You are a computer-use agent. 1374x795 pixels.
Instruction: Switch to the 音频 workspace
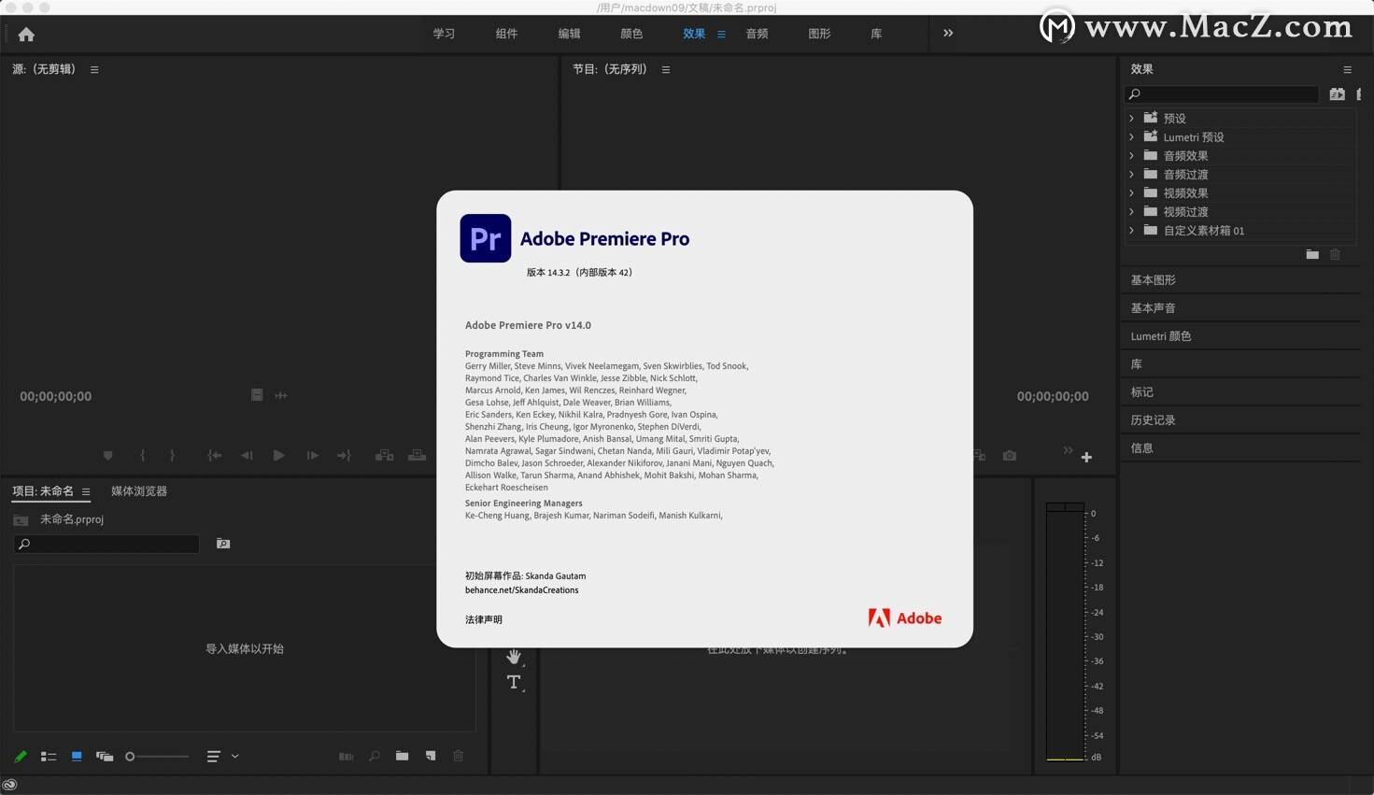click(x=757, y=34)
